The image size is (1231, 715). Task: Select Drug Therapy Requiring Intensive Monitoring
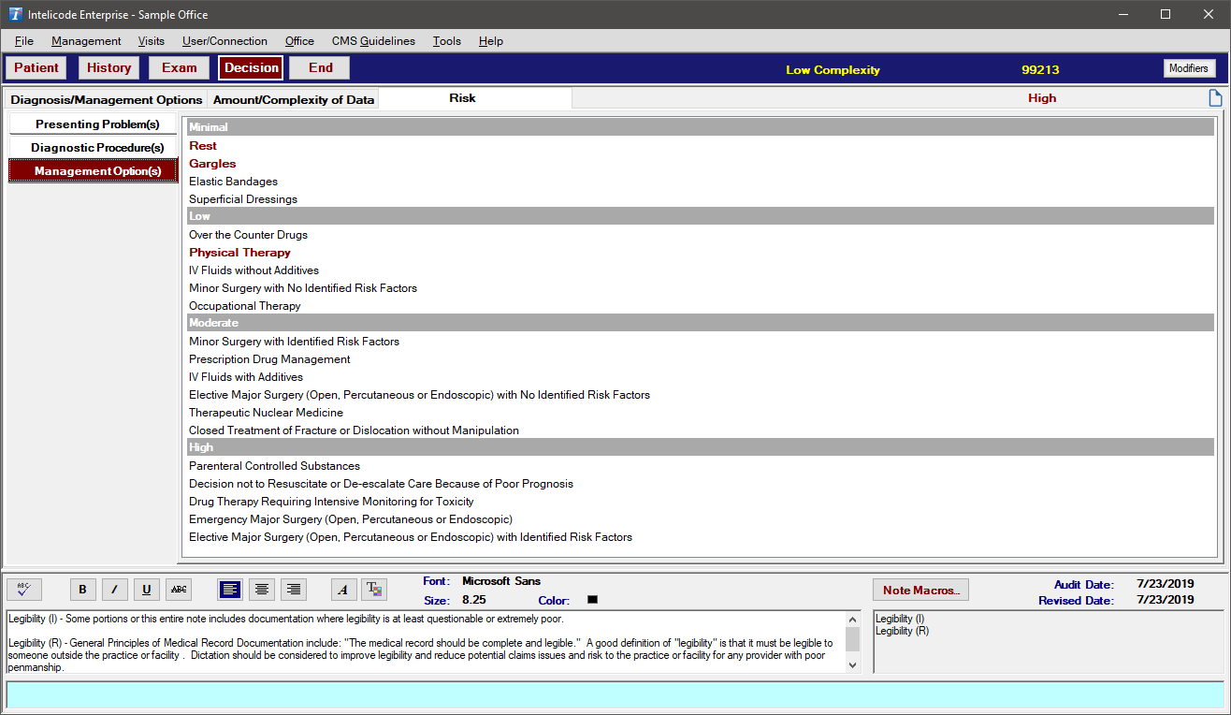331,502
